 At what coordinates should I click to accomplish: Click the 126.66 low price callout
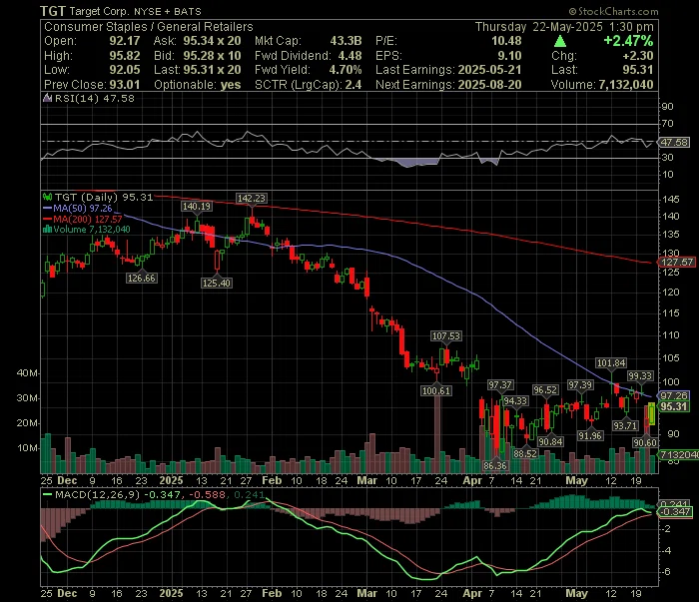tap(142, 279)
